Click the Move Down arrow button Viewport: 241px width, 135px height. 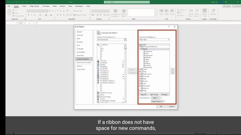pyautogui.click(x=172, y=73)
